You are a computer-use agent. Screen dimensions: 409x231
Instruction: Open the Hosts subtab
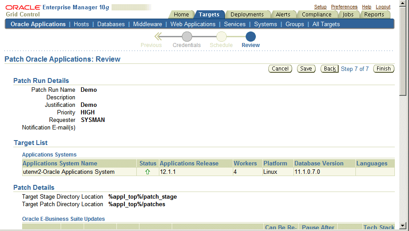coord(81,24)
